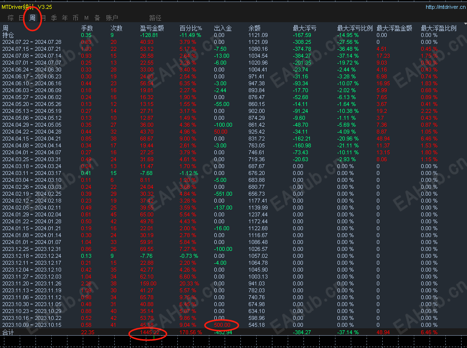Select week 2024.04.29 ~ 2024.05.05 row
The width and height of the screenshot is (467, 348).
click(x=233, y=125)
